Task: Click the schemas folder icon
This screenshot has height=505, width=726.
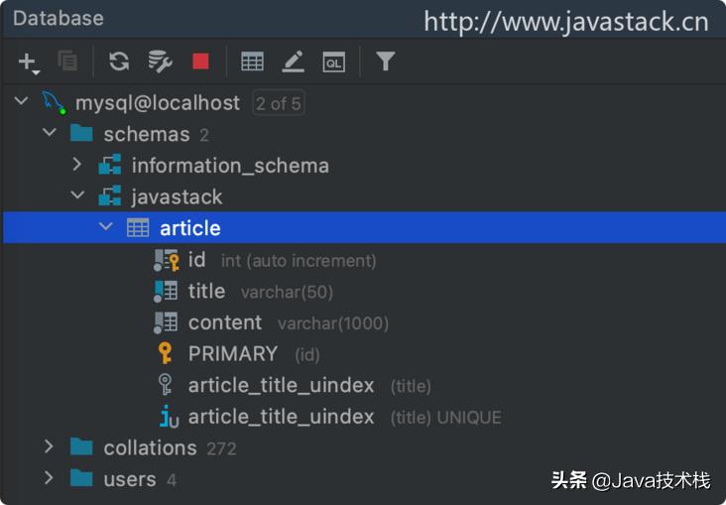Action: coord(81,133)
